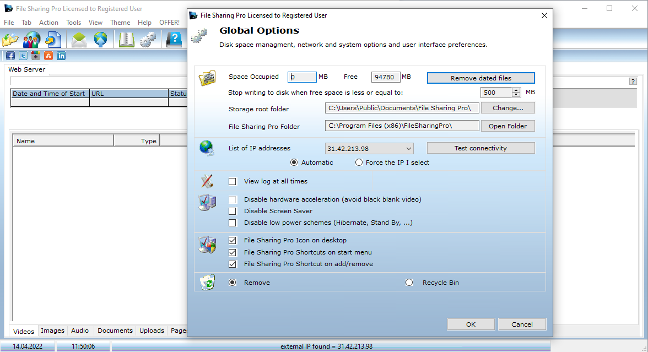648x352 pixels.
Task: Select the Automatic IP radio button
Action: (294, 163)
